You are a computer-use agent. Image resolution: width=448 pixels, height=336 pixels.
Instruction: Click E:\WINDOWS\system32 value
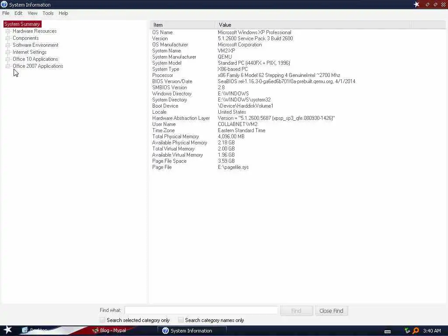tap(244, 100)
